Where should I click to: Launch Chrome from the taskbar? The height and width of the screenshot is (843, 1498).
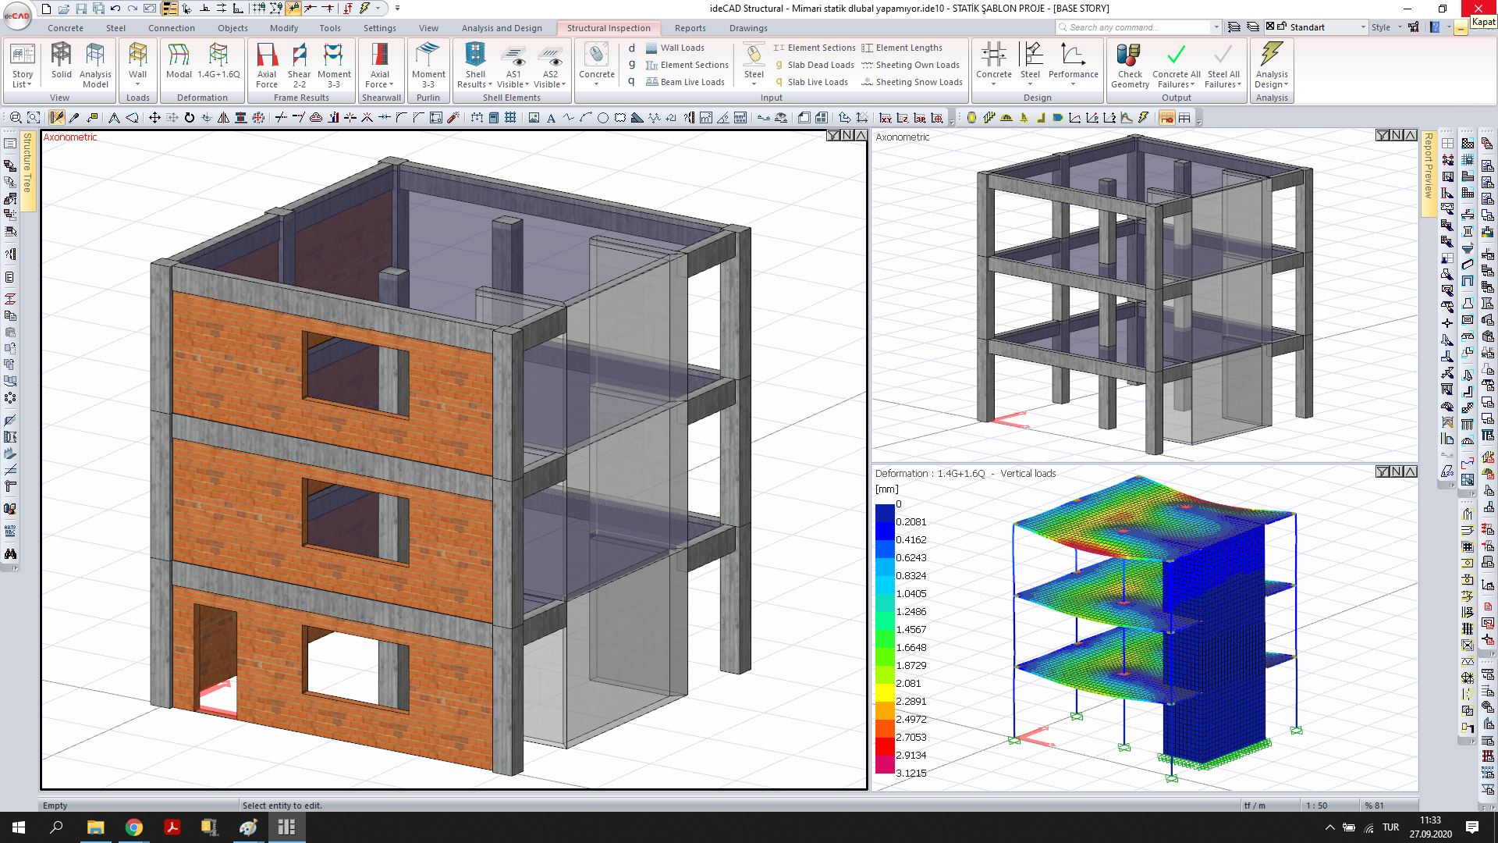click(x=134, y=827)
